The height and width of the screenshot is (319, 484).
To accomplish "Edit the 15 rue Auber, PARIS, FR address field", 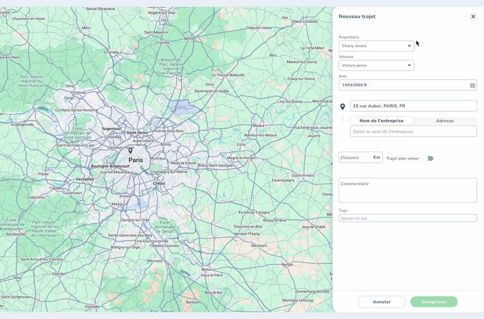I will click(413, 106).
